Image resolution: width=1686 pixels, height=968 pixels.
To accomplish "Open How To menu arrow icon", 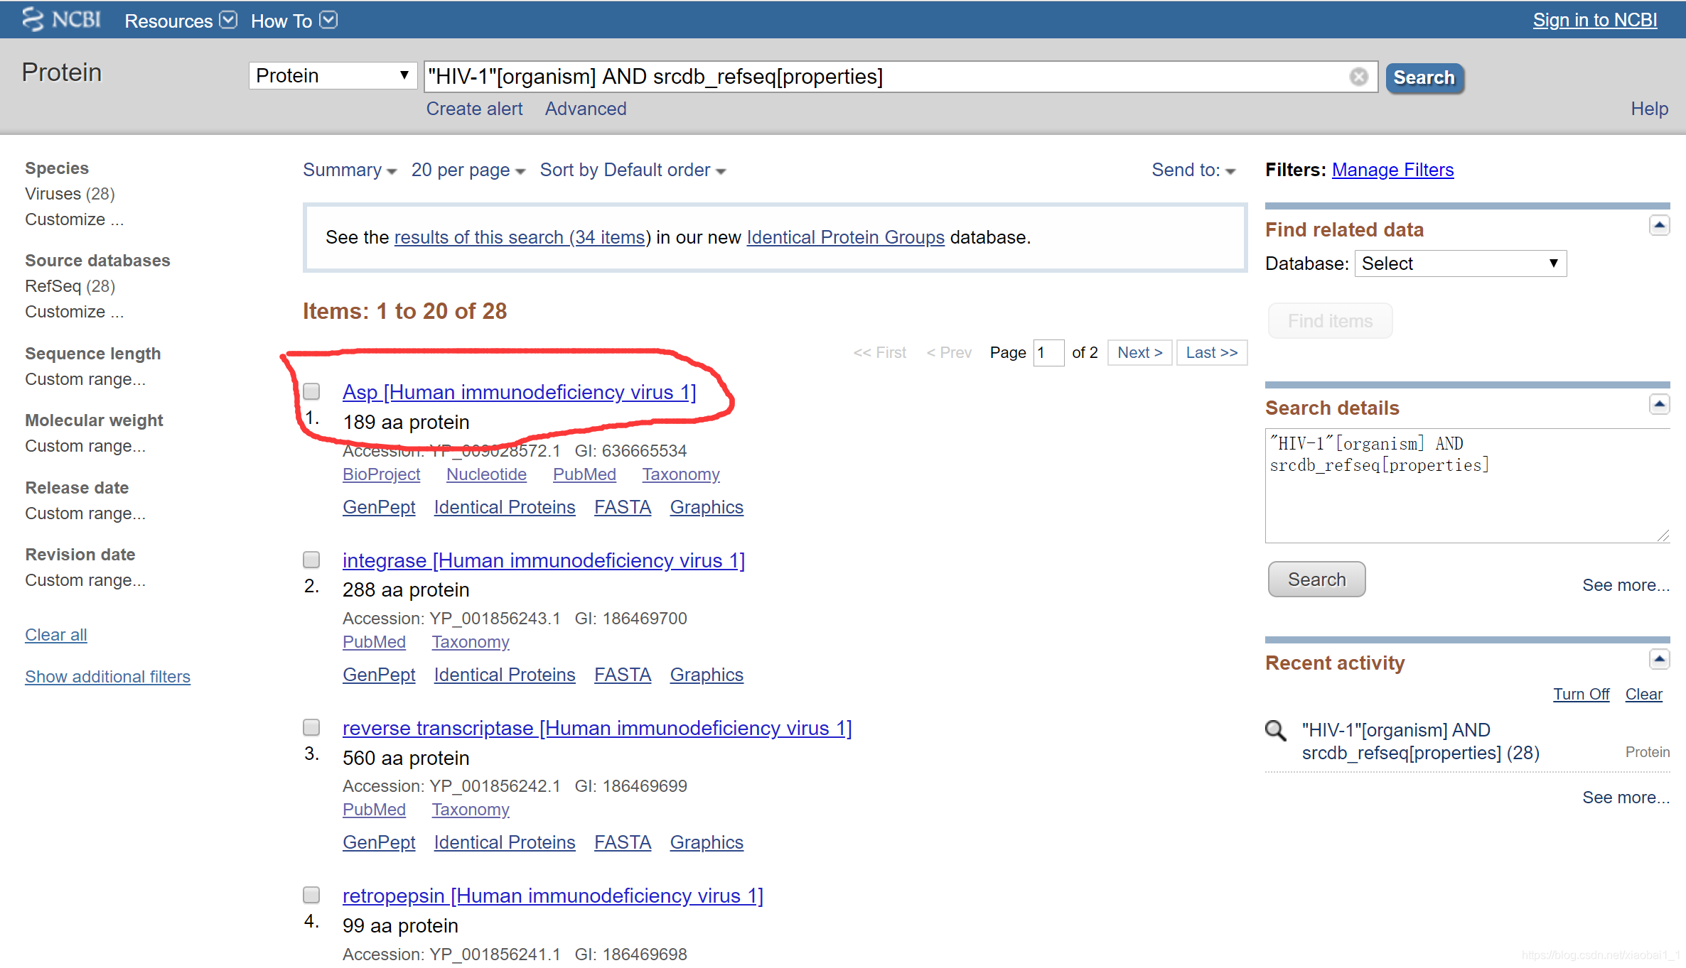I will coord(328,20).
